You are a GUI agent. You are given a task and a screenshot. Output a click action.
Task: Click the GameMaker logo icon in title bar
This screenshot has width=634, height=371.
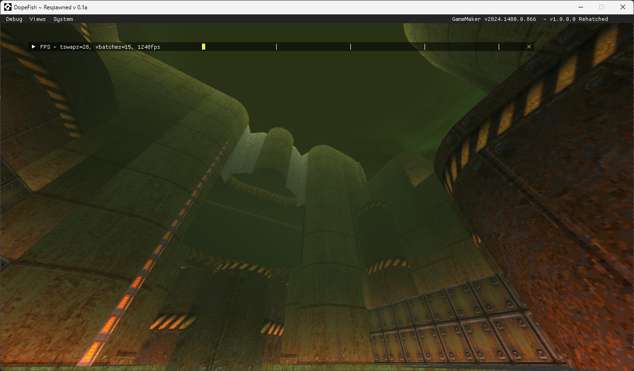pyautogui.click(x=8, y=7)
